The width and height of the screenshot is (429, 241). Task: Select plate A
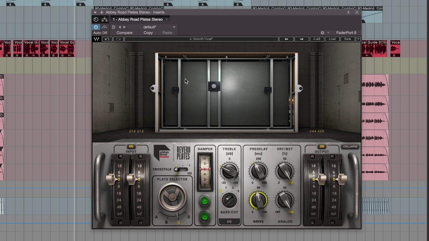[x=157, y=217]
